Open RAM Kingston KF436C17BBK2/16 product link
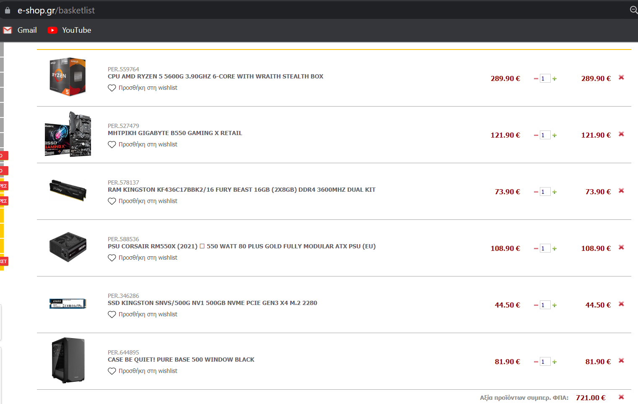The image size is (638, 404). [x=242, y=190]
